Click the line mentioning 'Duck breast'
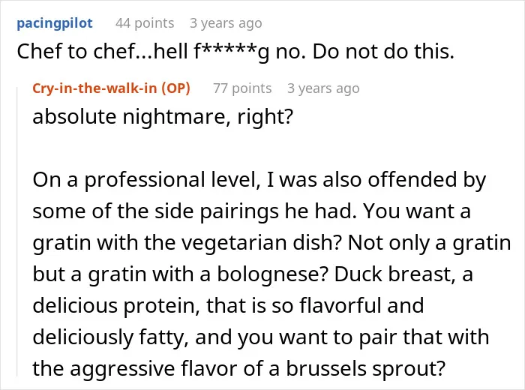This screenshot has height=390, width=525. point(253,274)
